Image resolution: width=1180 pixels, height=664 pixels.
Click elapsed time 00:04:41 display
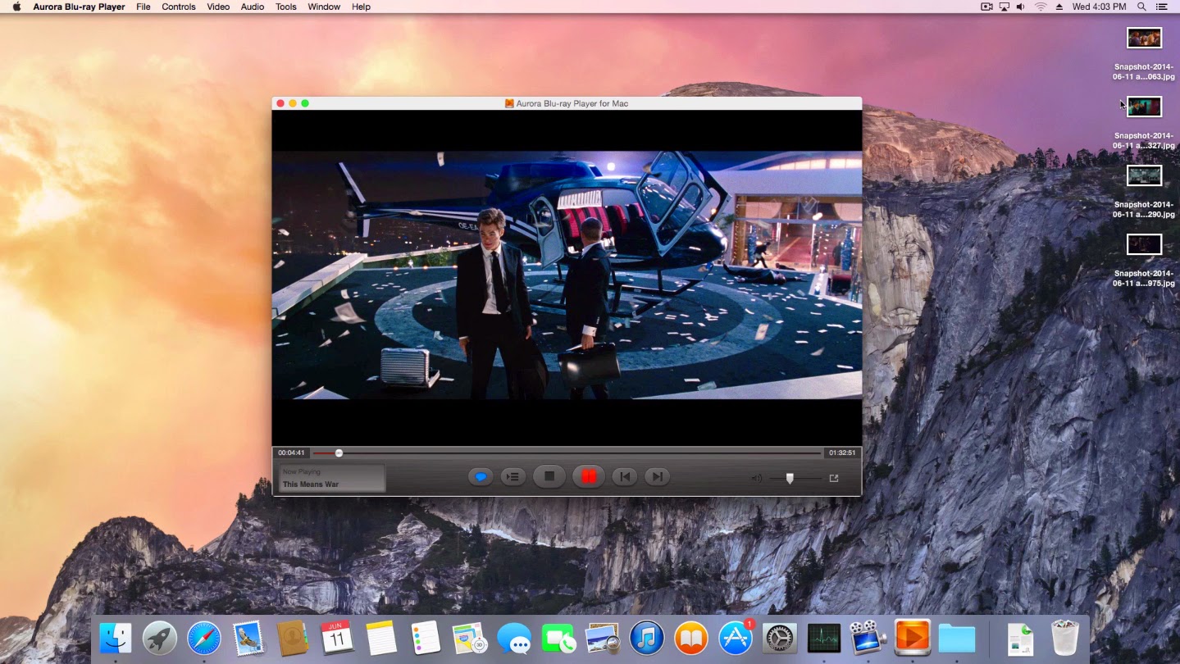291,453
